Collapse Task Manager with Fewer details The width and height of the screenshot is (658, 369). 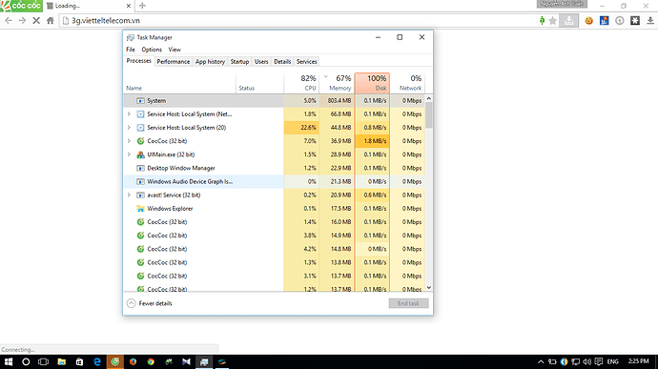[x=150, y=303]
